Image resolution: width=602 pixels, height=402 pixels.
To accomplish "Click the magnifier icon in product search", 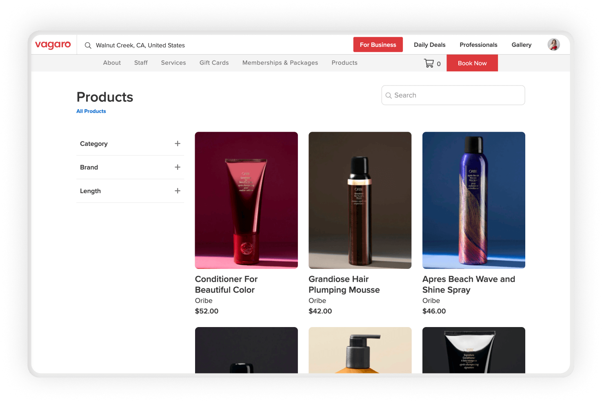I will point(389,95).
